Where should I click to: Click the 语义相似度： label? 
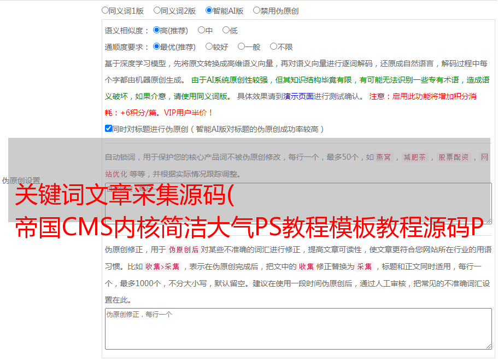127,31
